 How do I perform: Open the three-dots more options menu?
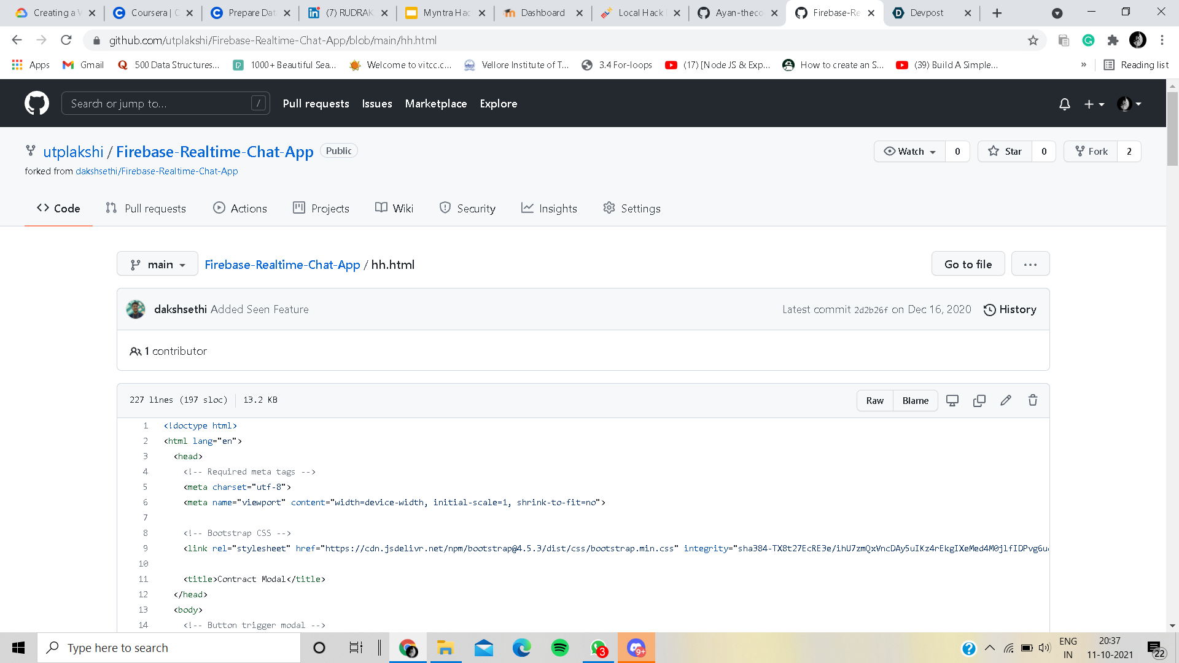click(1030, 265)
